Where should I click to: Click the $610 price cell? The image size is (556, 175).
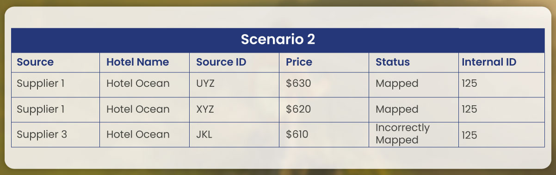point(324,134)
